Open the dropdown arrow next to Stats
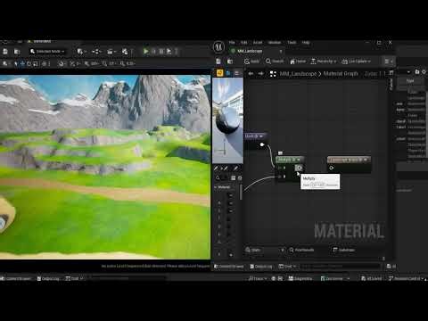The width and height of the screenshot is (428, 321). coord(283,250)
